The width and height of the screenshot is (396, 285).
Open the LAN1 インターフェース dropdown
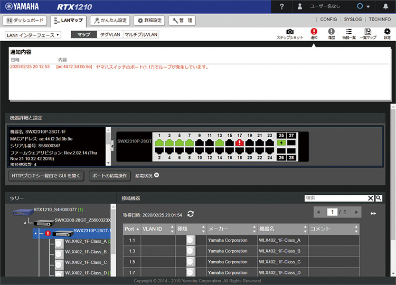[x=33, y=35]
